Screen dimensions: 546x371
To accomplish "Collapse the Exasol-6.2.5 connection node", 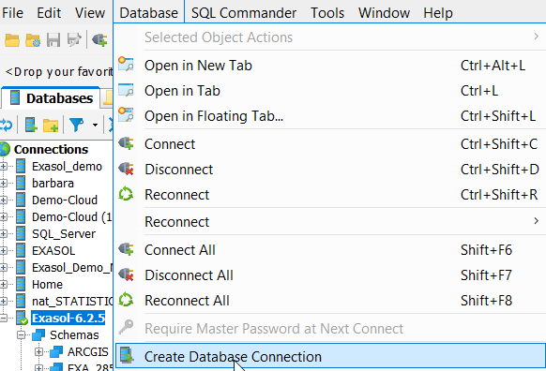I will coord(3,319).
